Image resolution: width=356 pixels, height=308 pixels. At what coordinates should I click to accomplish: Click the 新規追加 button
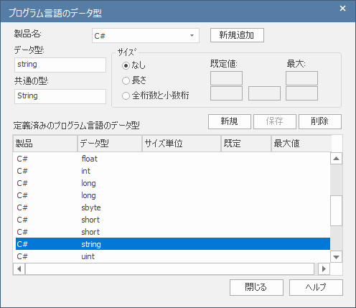[x=237, y=35]
